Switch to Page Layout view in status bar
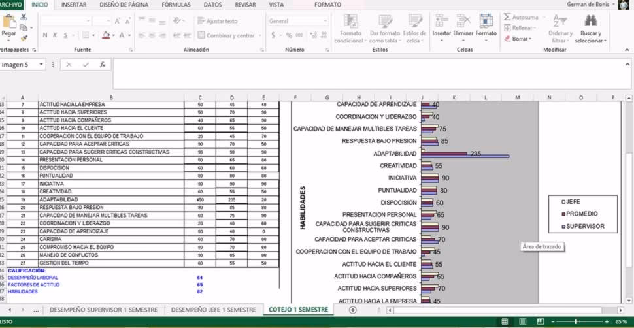Screen dimensions: 634x328 522,322
